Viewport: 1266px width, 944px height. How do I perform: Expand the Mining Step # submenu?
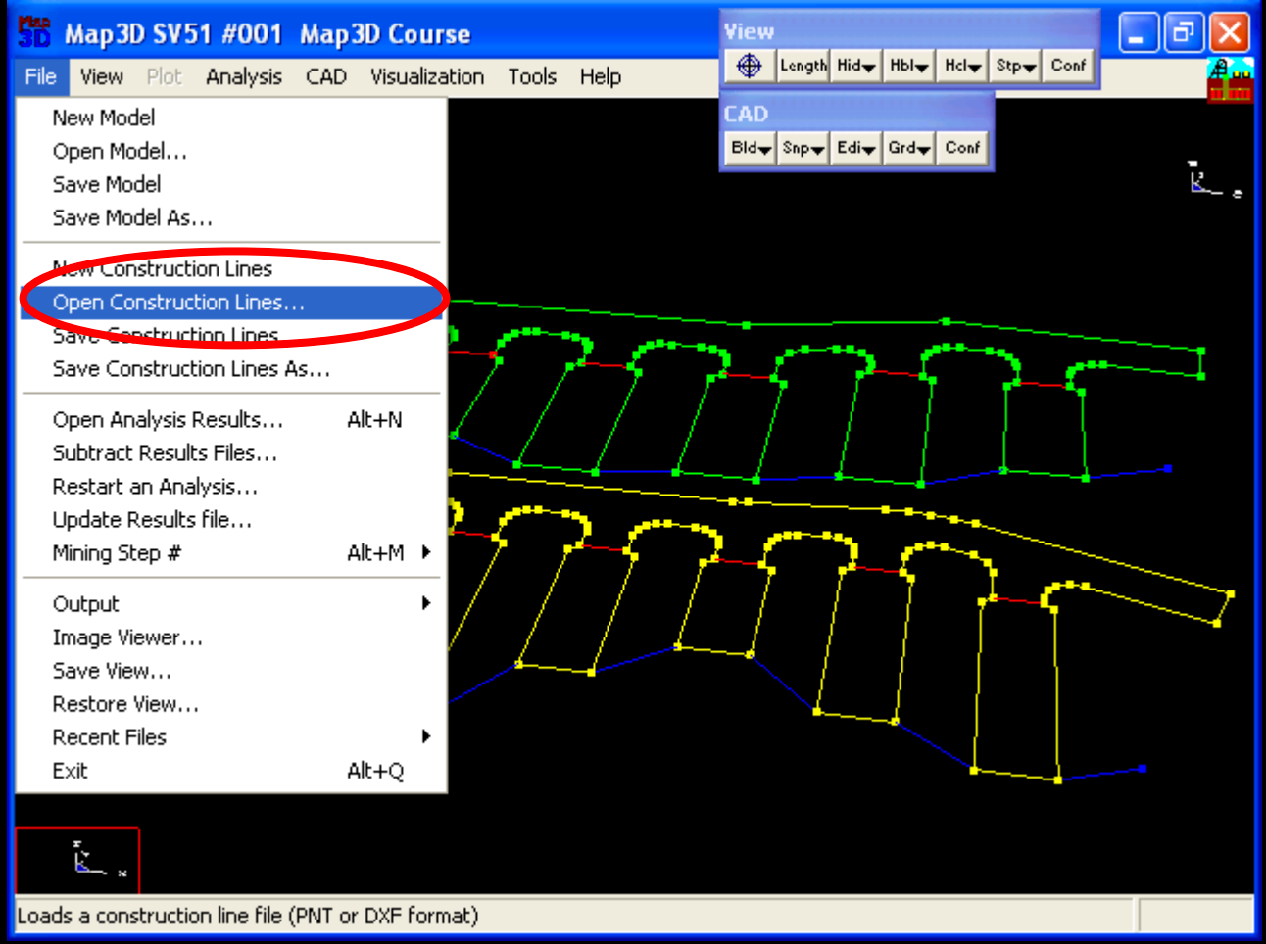click(x=230, y=552)
